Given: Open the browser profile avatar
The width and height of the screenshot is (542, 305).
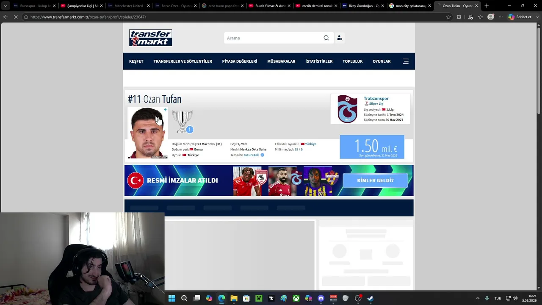Looking at the screenshot, I should pos(491,17).
